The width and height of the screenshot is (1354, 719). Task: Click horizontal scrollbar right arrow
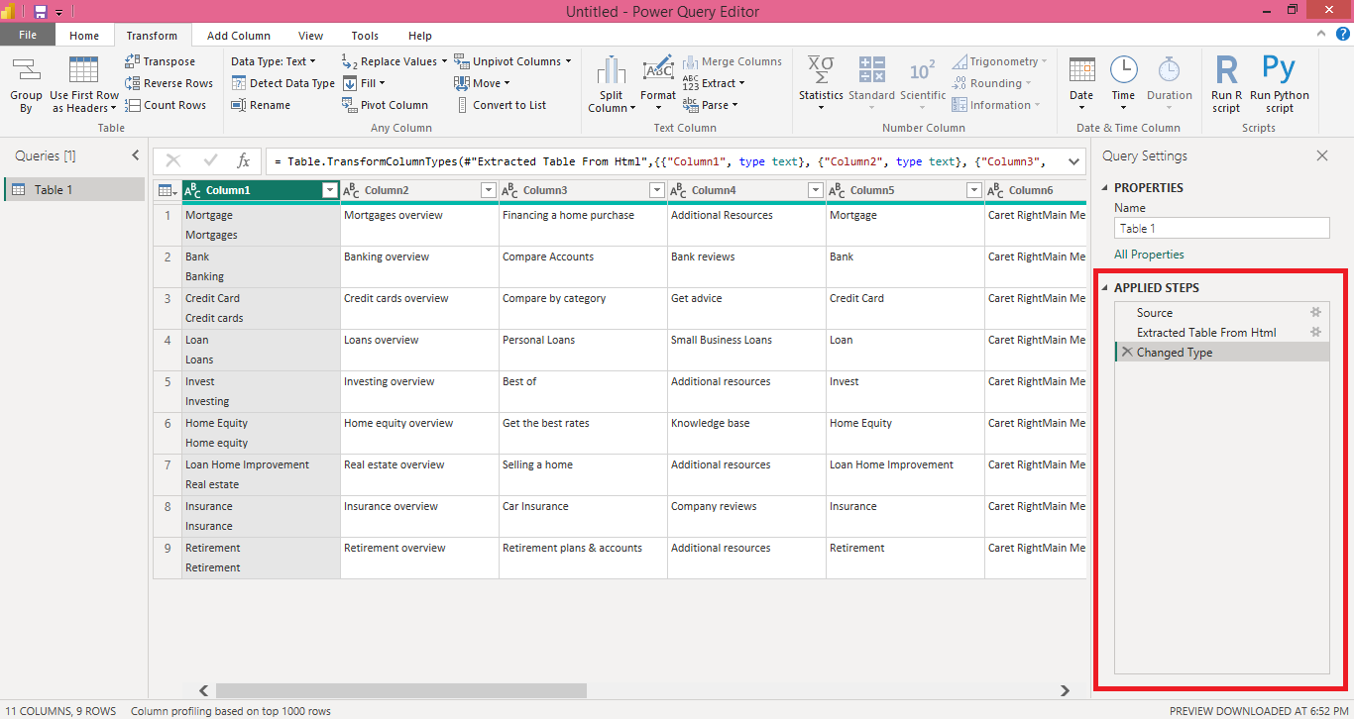1066,690
